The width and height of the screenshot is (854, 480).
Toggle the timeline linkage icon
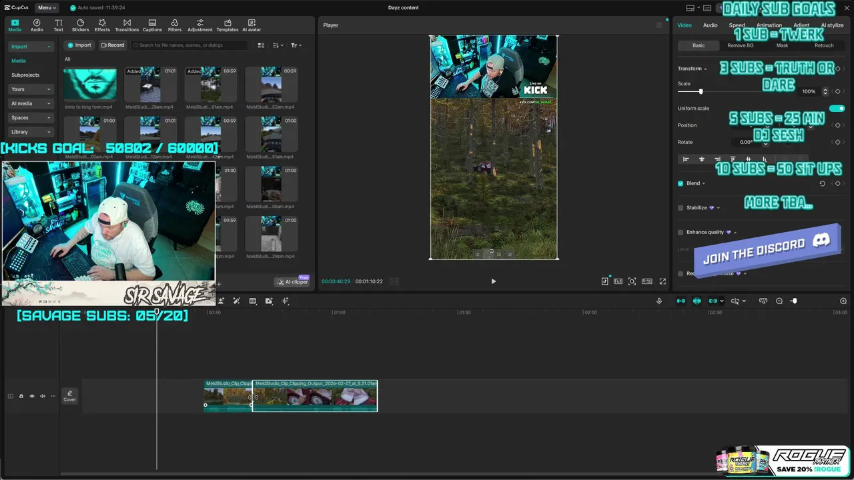tap(713, 301)
